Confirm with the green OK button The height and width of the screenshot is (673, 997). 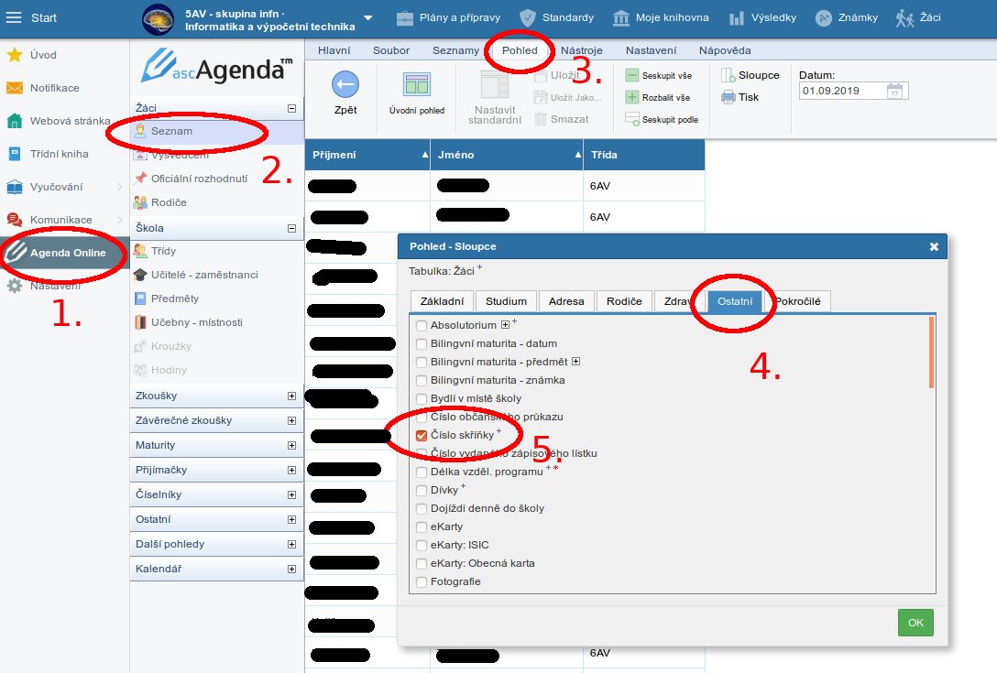pos(915,622)
